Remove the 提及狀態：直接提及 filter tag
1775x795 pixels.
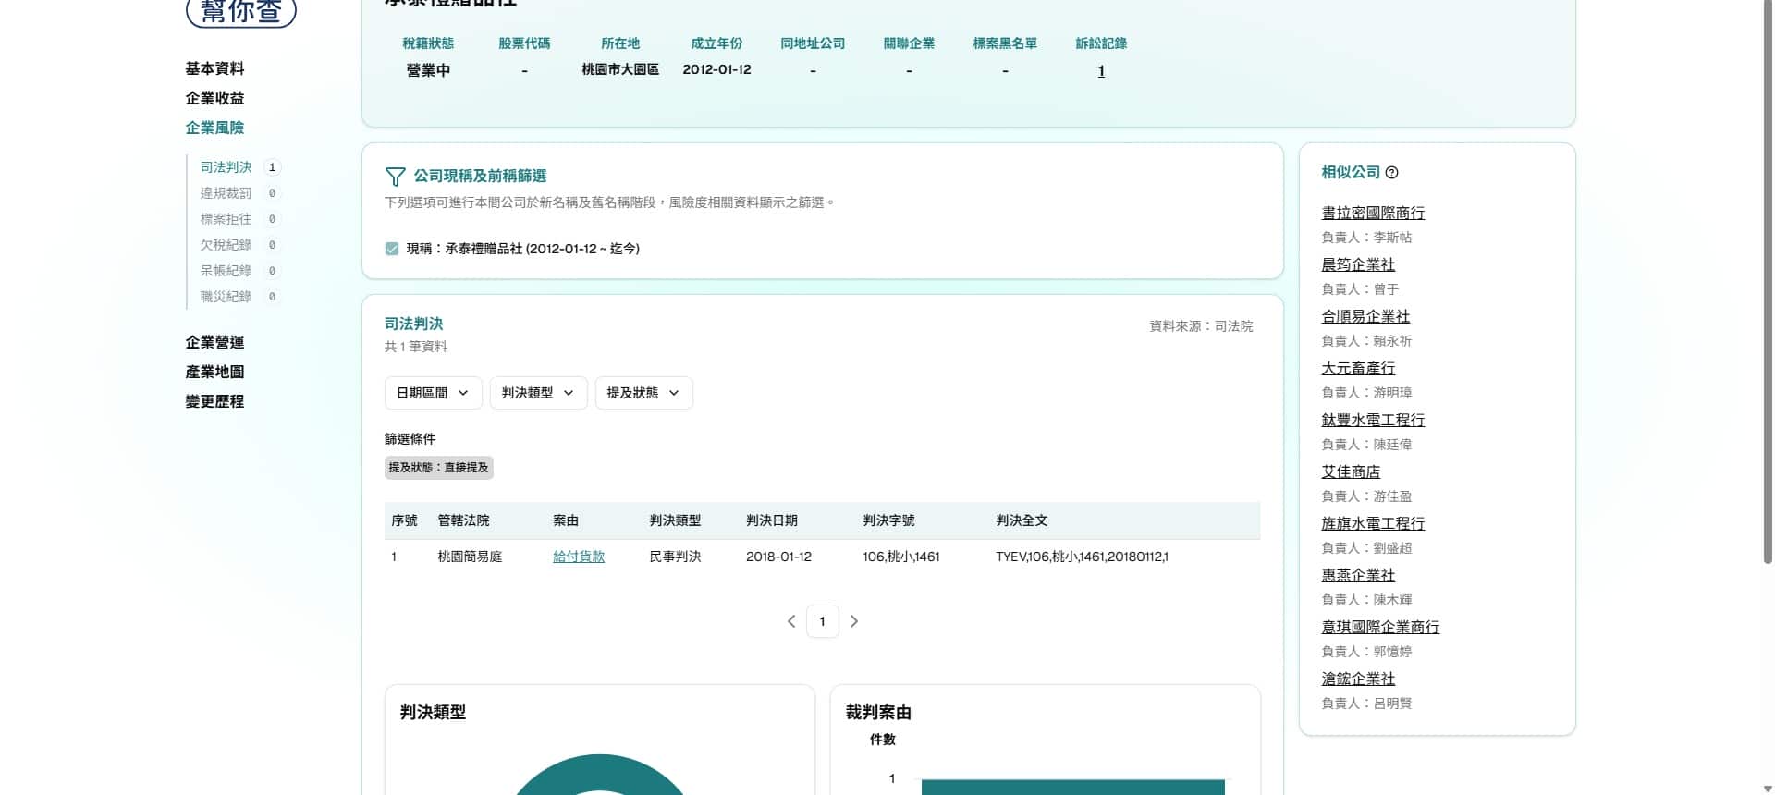[438, 468]
